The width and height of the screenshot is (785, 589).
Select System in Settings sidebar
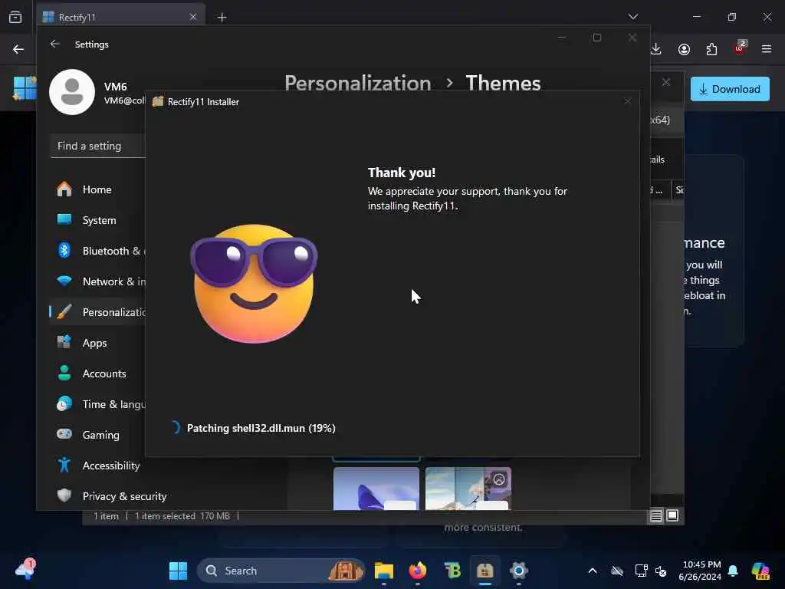pyautogui.click(x=97, y=220)
